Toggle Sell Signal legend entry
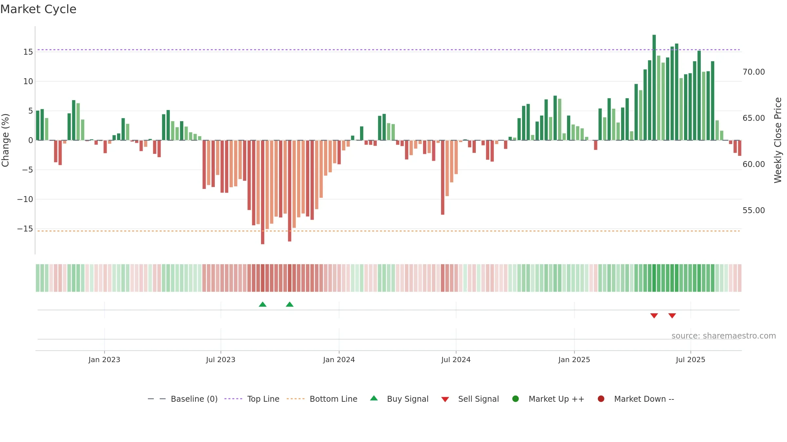The image size is (787, 442). point(470,399)
